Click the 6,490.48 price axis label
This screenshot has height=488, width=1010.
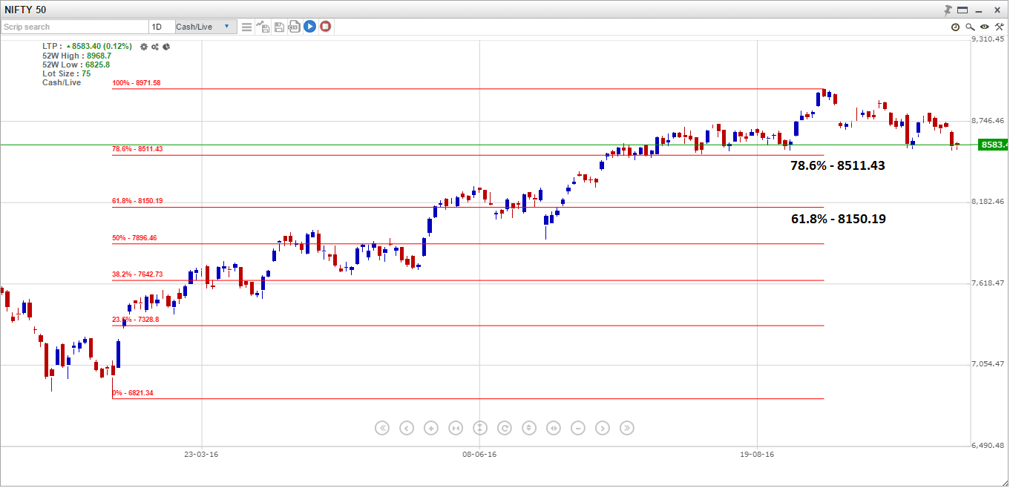(x=988, y=445)
